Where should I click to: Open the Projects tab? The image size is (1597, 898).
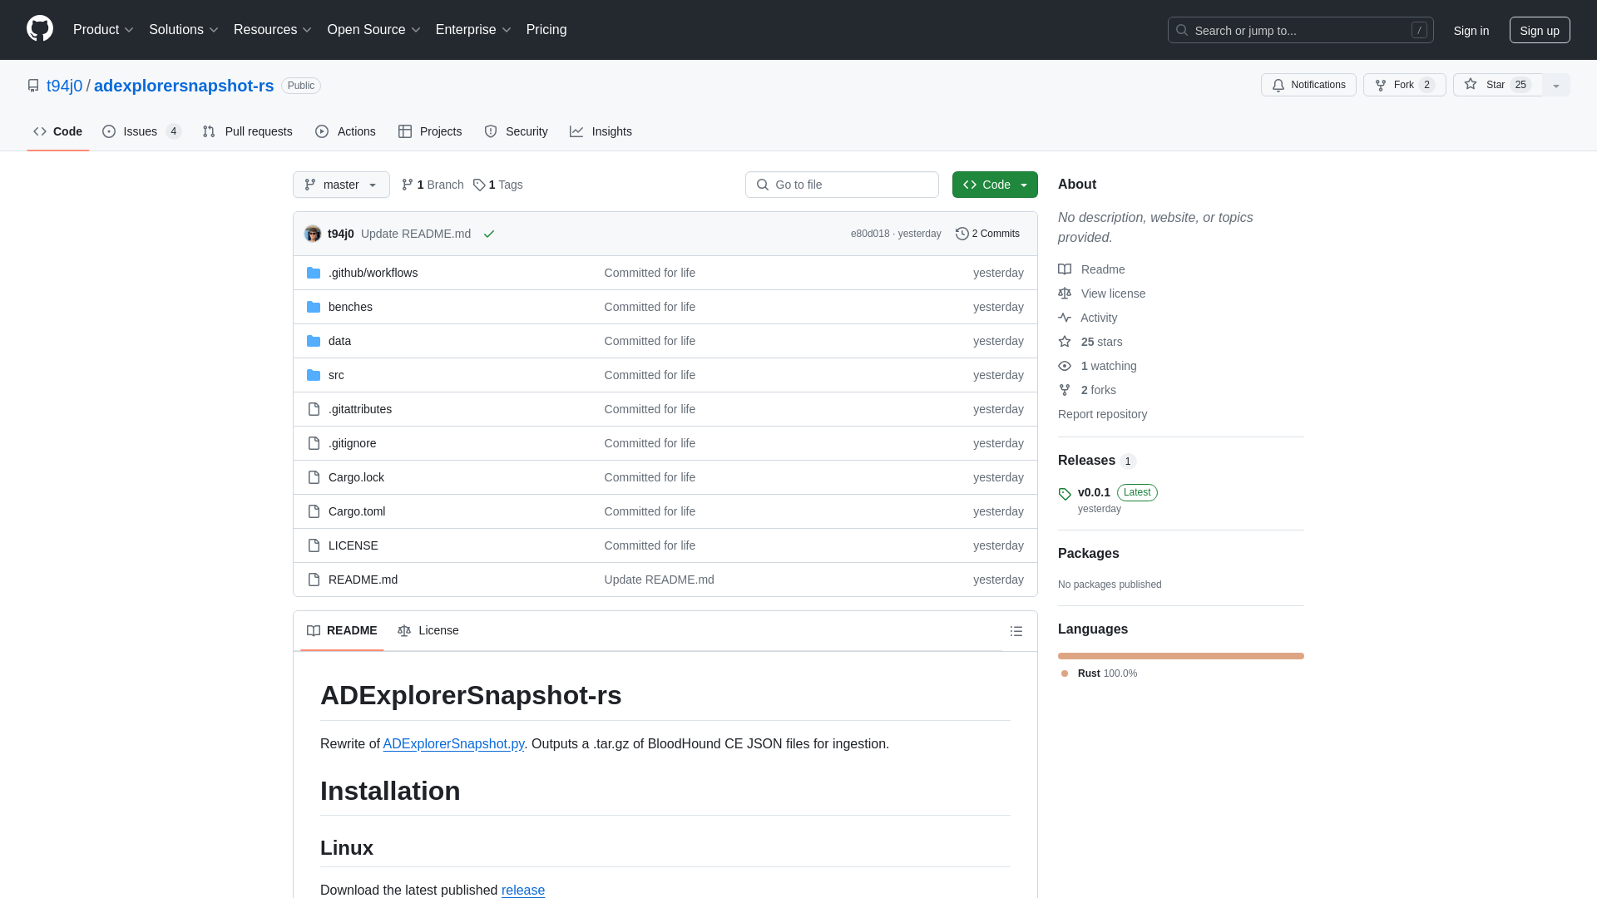[x=430, y=131]
